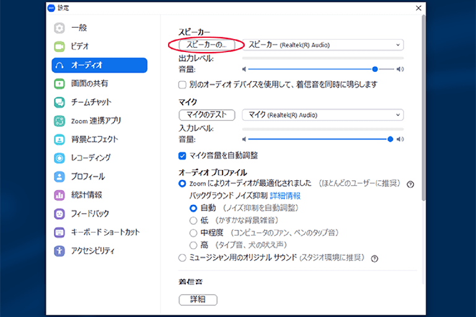
Task: Close the settings window
Action: [x=418, y=8]
